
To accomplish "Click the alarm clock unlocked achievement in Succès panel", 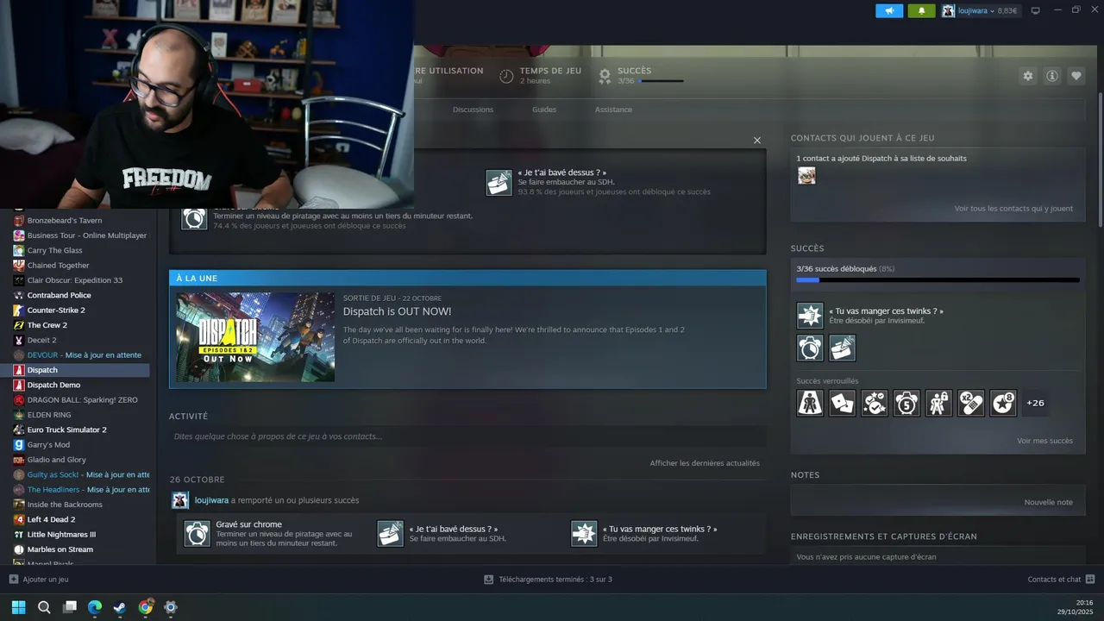I will (x=810, y=348).
